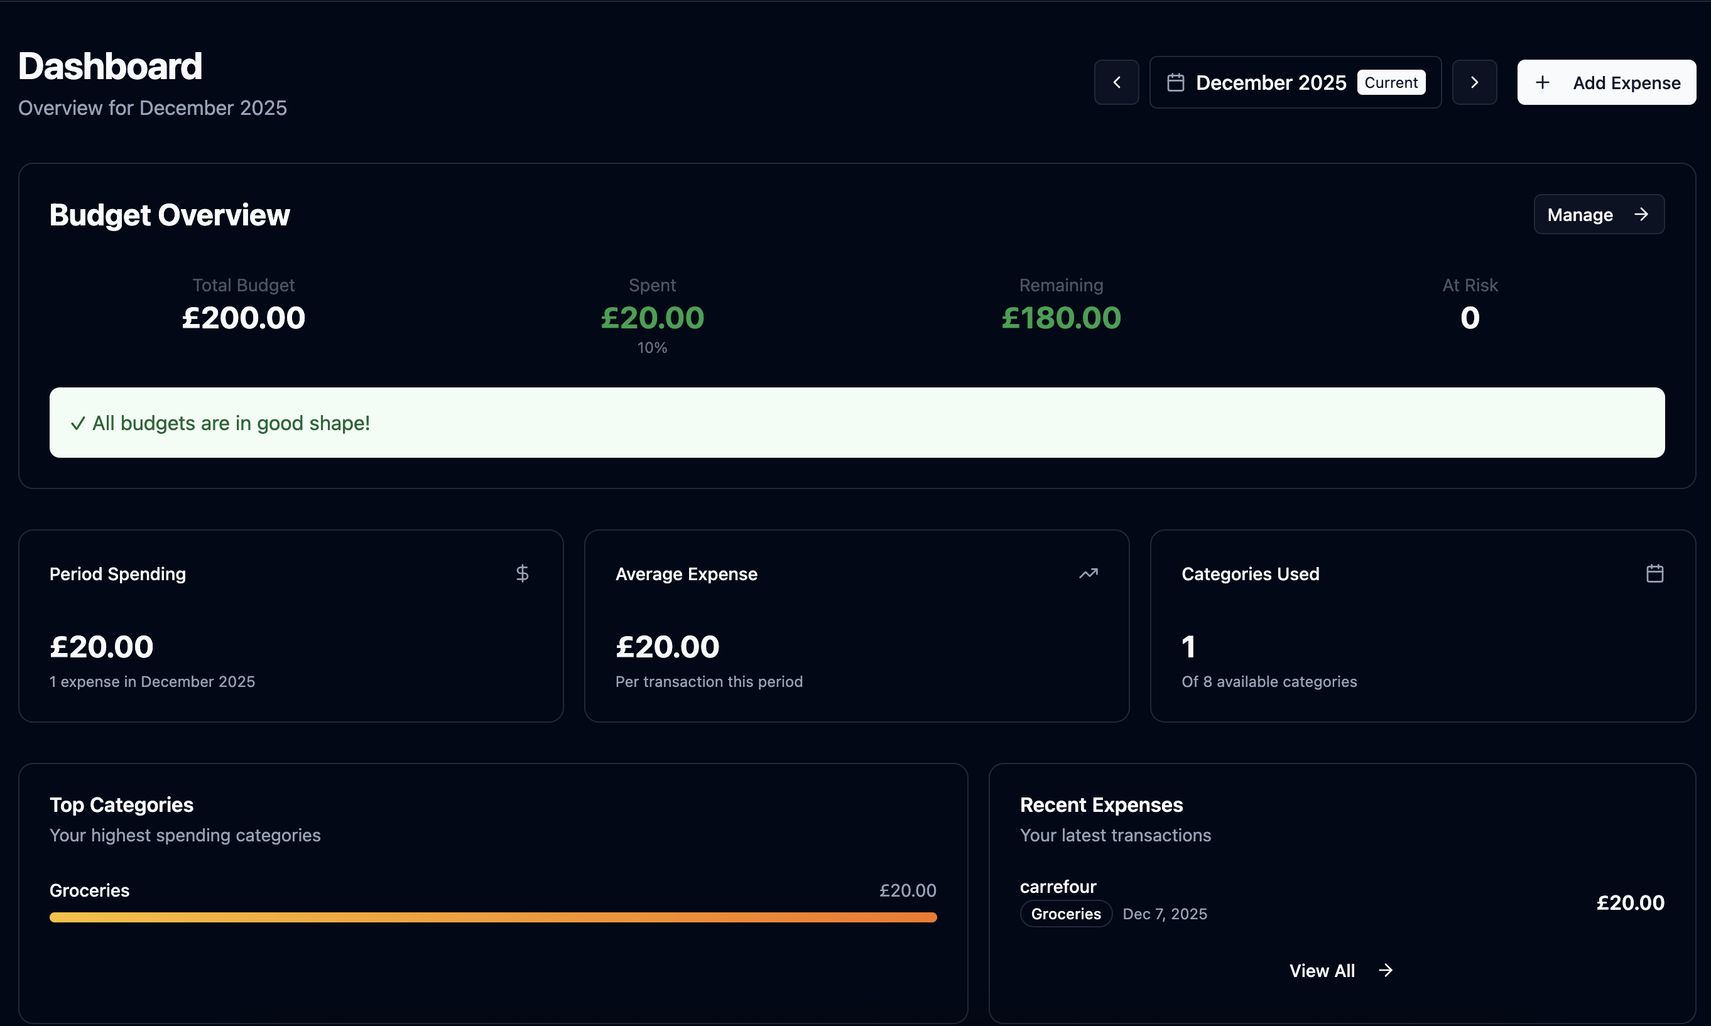
Task: Click the trending arrow icon in Average Expense
Action: [x=1088, y=573]
